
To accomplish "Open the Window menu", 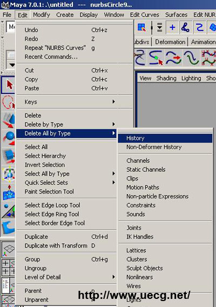I will point(114,15).
